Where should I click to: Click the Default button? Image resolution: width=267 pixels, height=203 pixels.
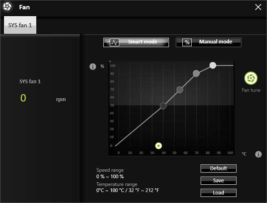(219, 168)
